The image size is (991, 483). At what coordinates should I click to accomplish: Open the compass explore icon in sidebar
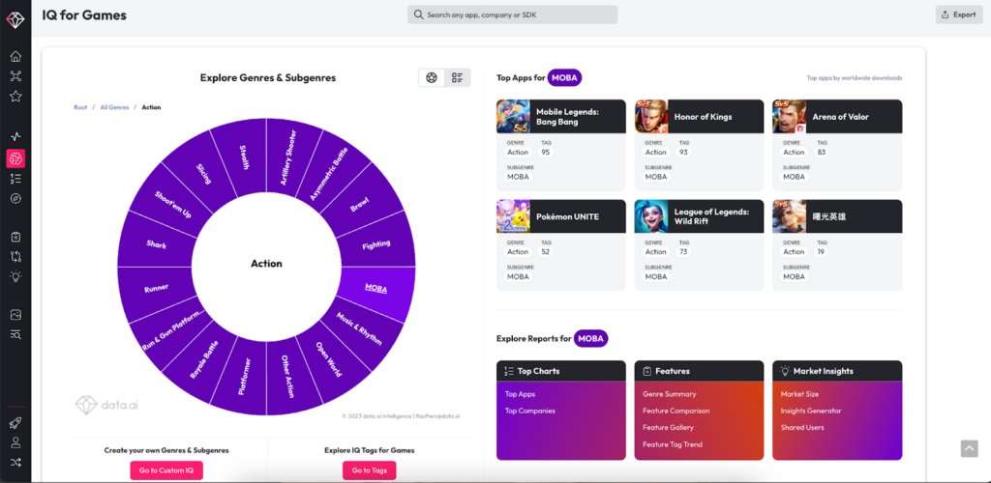(x=15, y=199)
